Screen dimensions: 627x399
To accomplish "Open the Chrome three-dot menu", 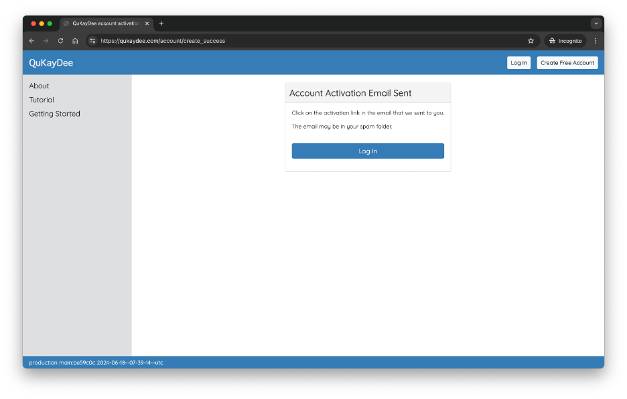I will [x=596, y=41].
